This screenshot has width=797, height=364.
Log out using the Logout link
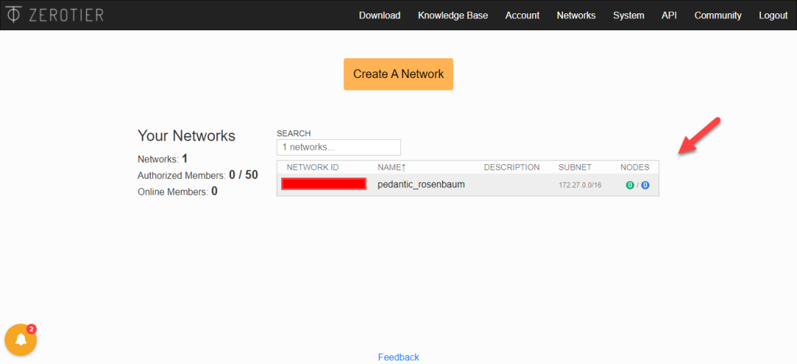pyautogui.click(x=773, y=15)
